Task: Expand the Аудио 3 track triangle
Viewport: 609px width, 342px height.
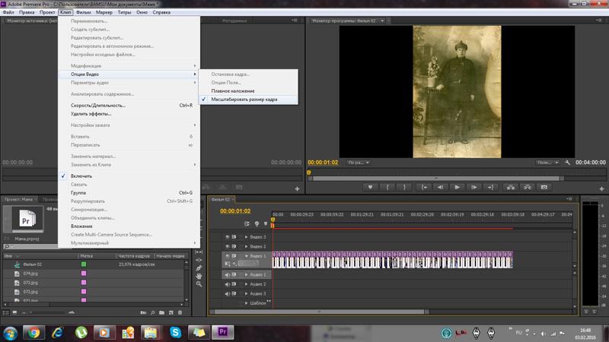Action: 247,293
